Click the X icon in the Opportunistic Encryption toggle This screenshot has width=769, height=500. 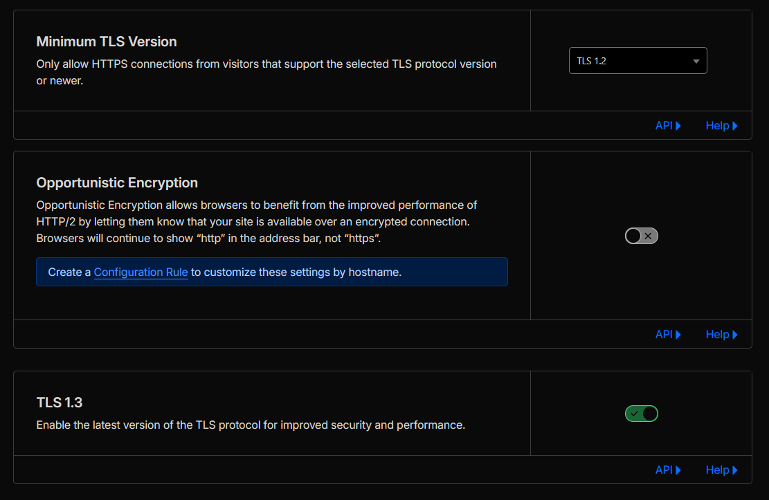[x=648, y=236]
